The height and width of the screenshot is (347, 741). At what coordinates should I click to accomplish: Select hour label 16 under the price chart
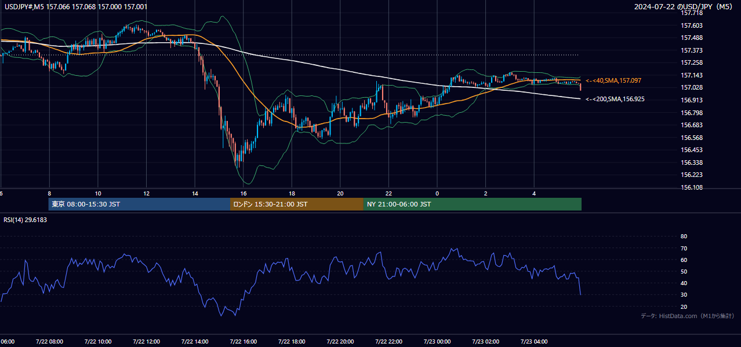click(244, 193)
